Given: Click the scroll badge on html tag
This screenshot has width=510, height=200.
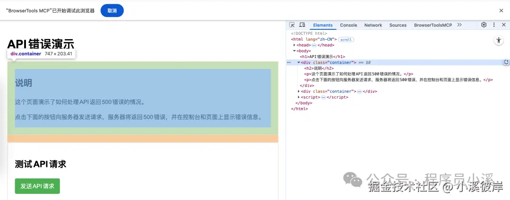Looking at the screenshot, I should click(346, 40).
